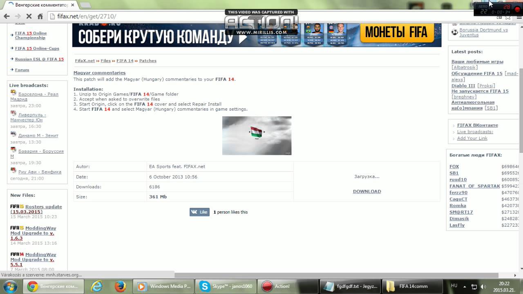Image resolution: width=523 pixels, height=294 pixels.
Task: Open the LasFly user profile
Action: click(x=457, y=225)
